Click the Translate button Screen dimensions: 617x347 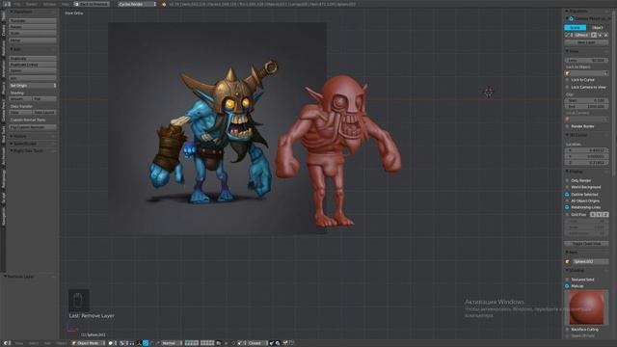point(33,20)
